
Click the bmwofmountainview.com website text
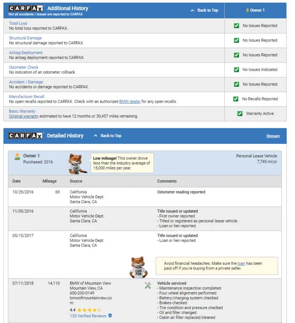pos(91,300)
